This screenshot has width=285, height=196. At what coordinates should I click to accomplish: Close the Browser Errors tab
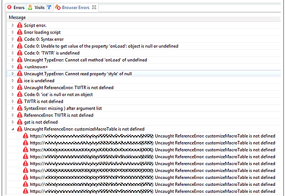tap(94, 7)
